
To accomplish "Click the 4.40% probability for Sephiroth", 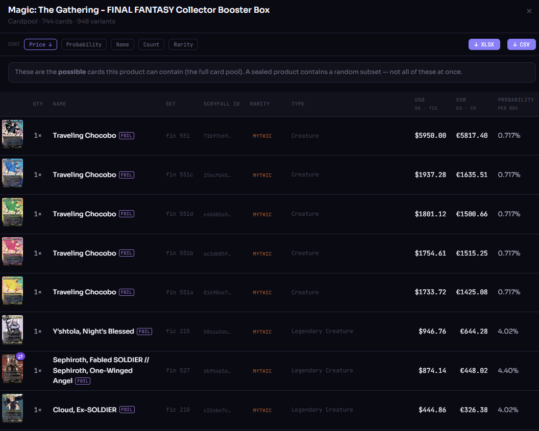I will pos(508,370).
